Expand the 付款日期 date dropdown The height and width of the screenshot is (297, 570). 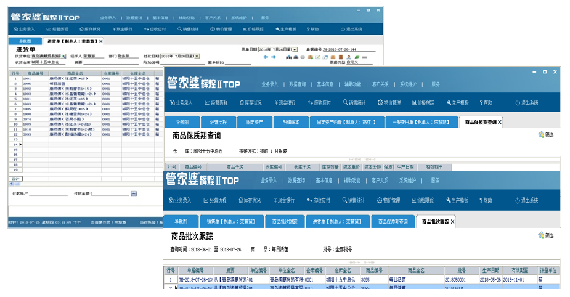point(197,56)
